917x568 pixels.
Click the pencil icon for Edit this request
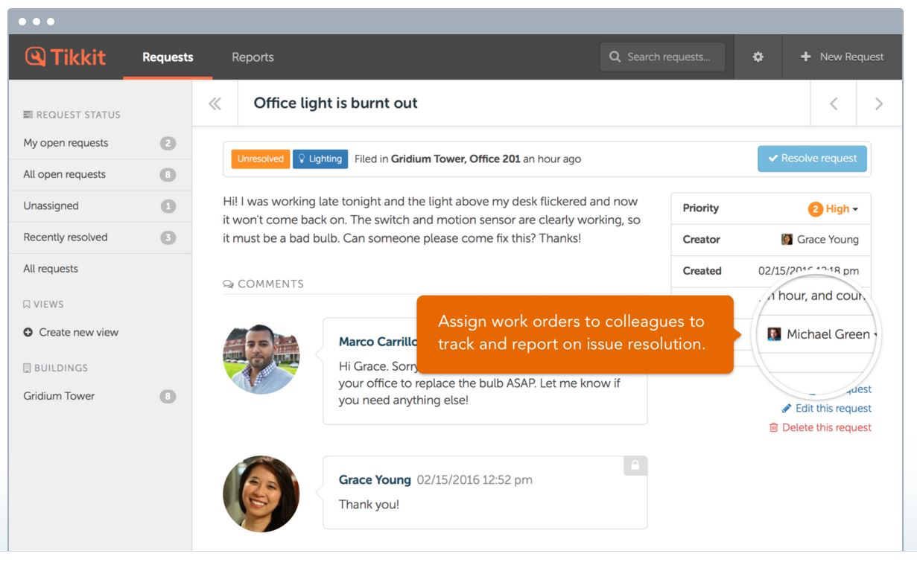tap(787, 408)
